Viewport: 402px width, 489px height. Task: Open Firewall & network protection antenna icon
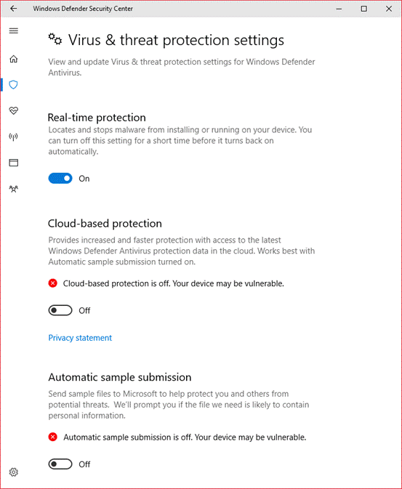tap(13, 137)
